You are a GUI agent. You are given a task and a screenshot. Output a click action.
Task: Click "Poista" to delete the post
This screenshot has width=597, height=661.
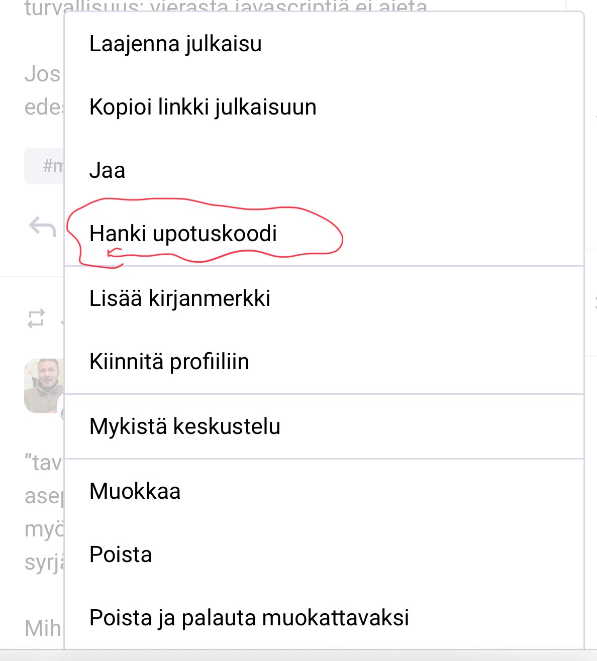point(120,555)
